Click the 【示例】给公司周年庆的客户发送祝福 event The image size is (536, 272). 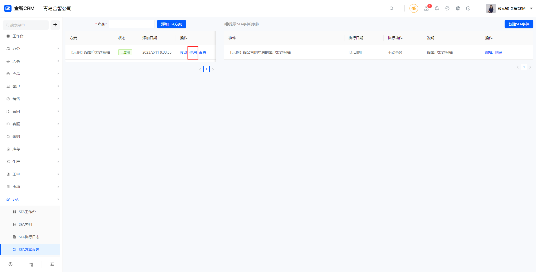point(260,52)
